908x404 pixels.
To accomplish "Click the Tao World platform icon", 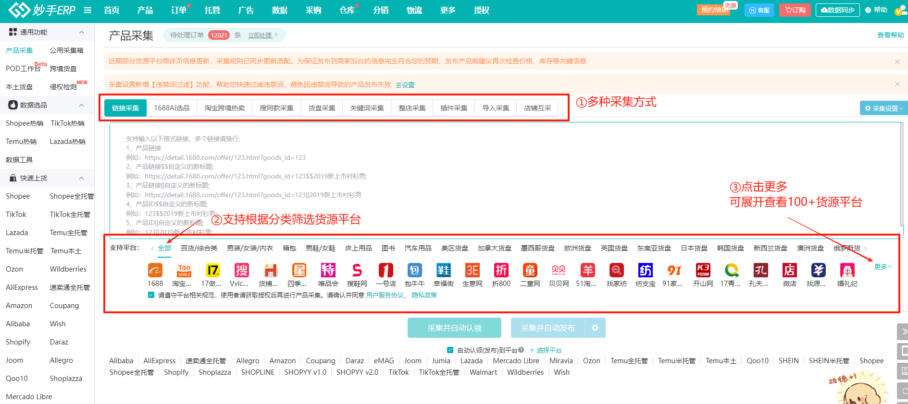I will (x=184, y=271).
